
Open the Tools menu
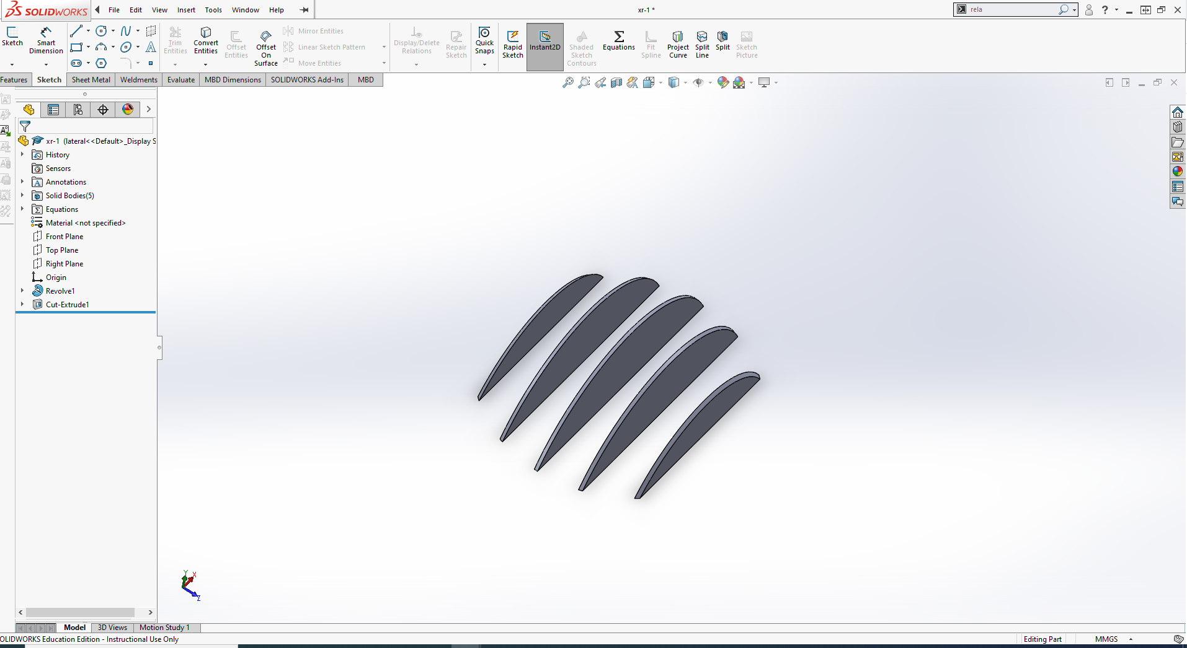[x=213, y=10]
